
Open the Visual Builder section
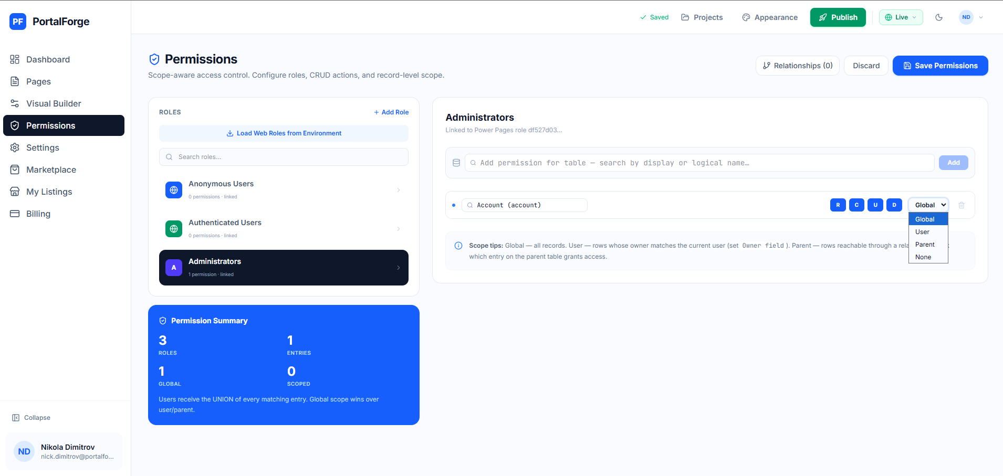tap(54, 103)
